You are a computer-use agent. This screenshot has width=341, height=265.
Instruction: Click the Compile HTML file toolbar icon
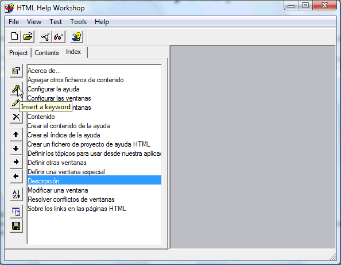click(45, 36)
